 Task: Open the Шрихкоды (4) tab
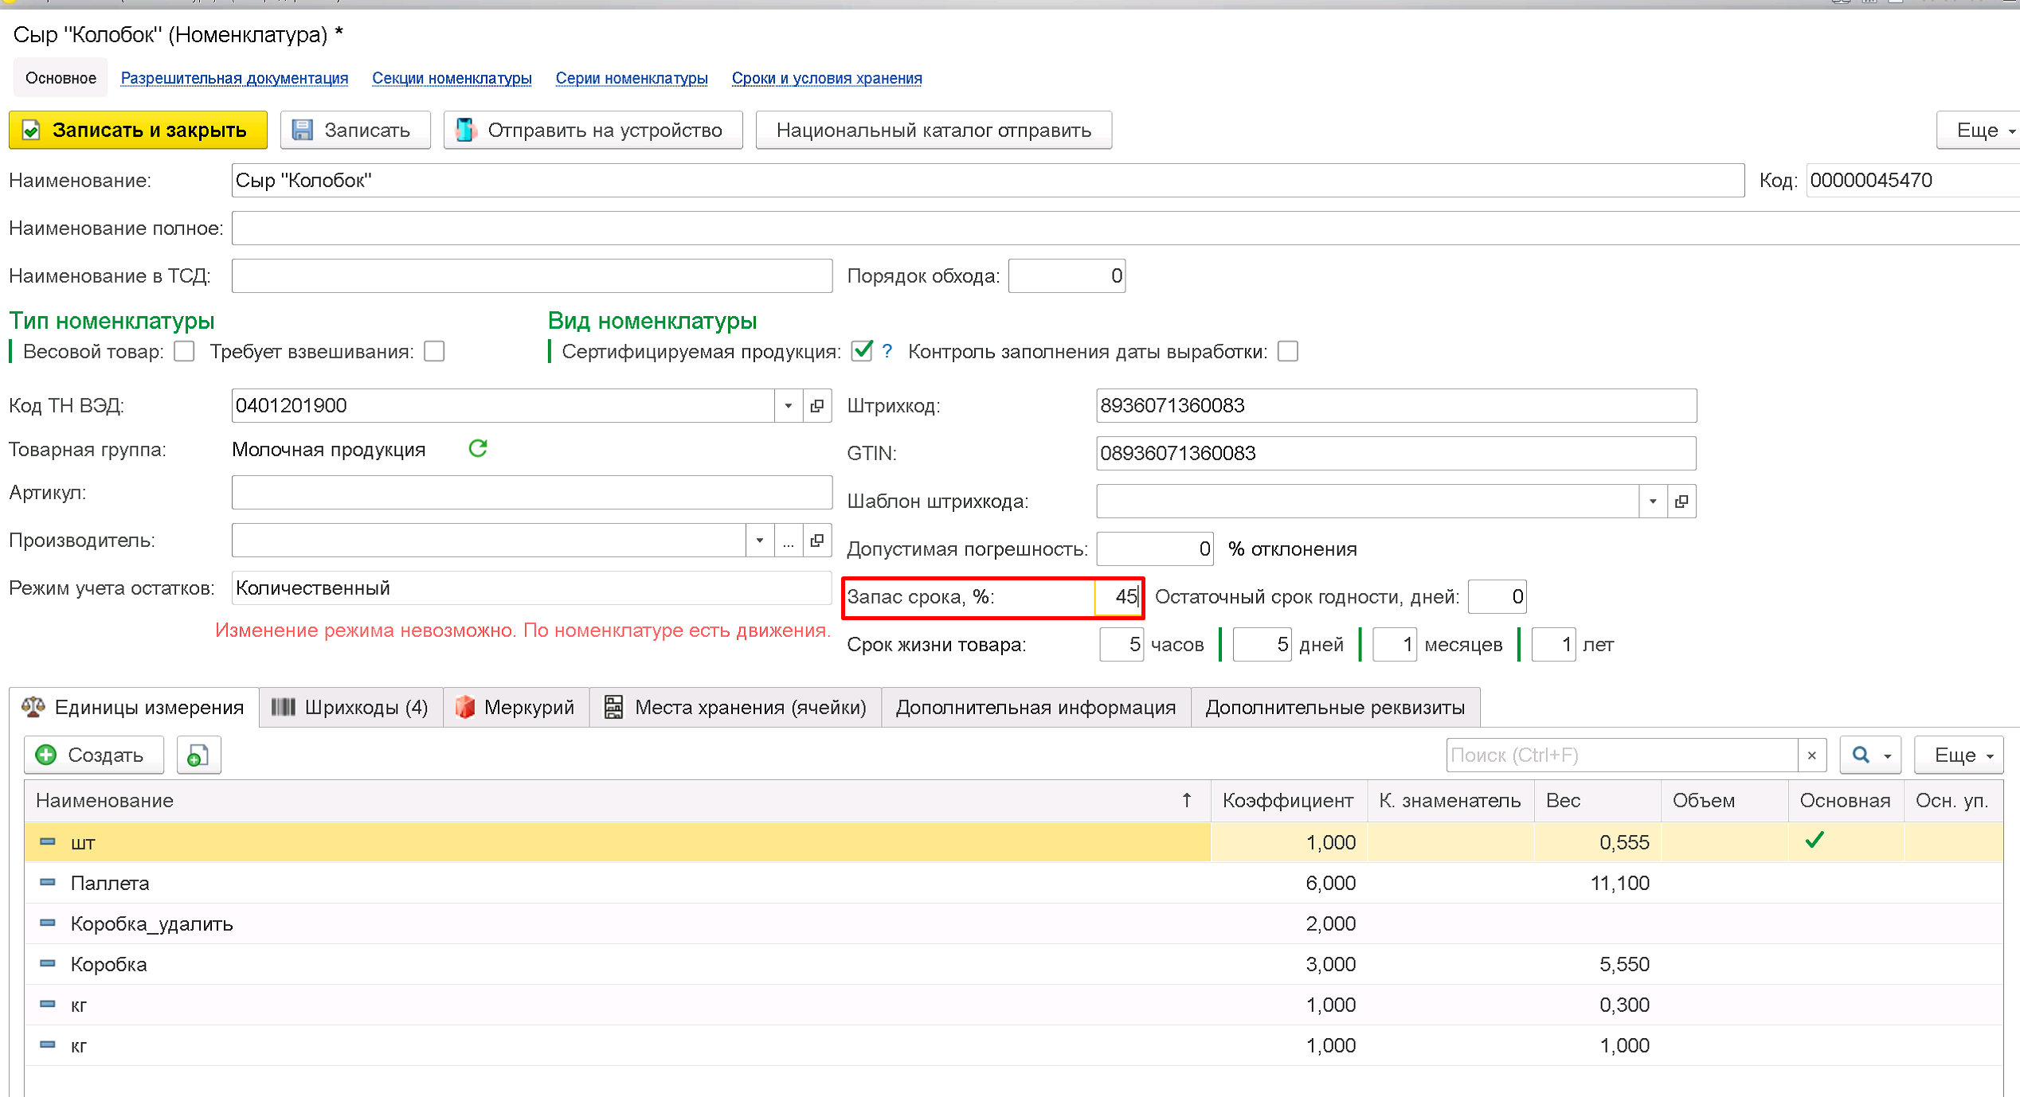350,707
